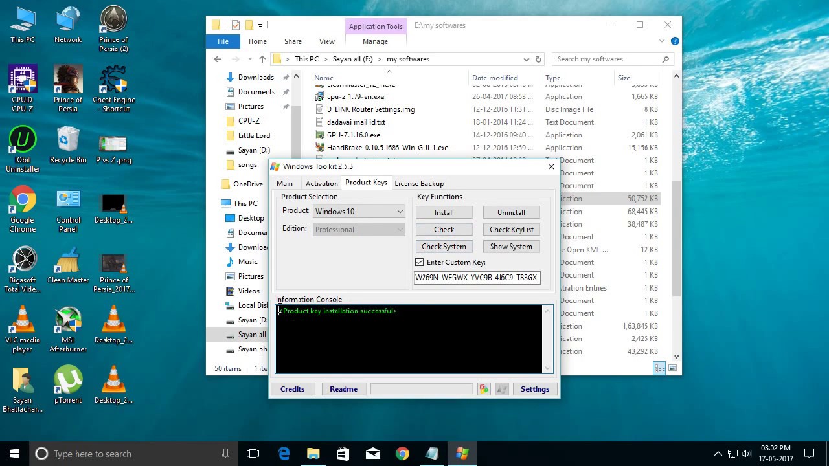Open the Action Center notifications icon

[809, 454]
